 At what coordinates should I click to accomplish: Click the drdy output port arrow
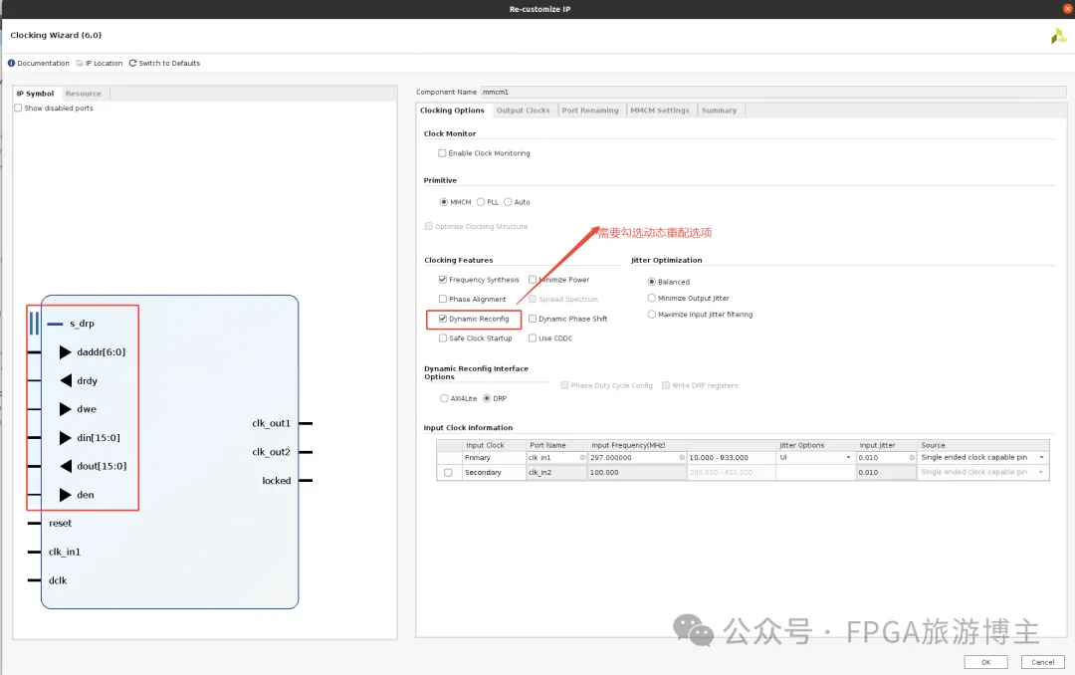(x=65, y=380)
